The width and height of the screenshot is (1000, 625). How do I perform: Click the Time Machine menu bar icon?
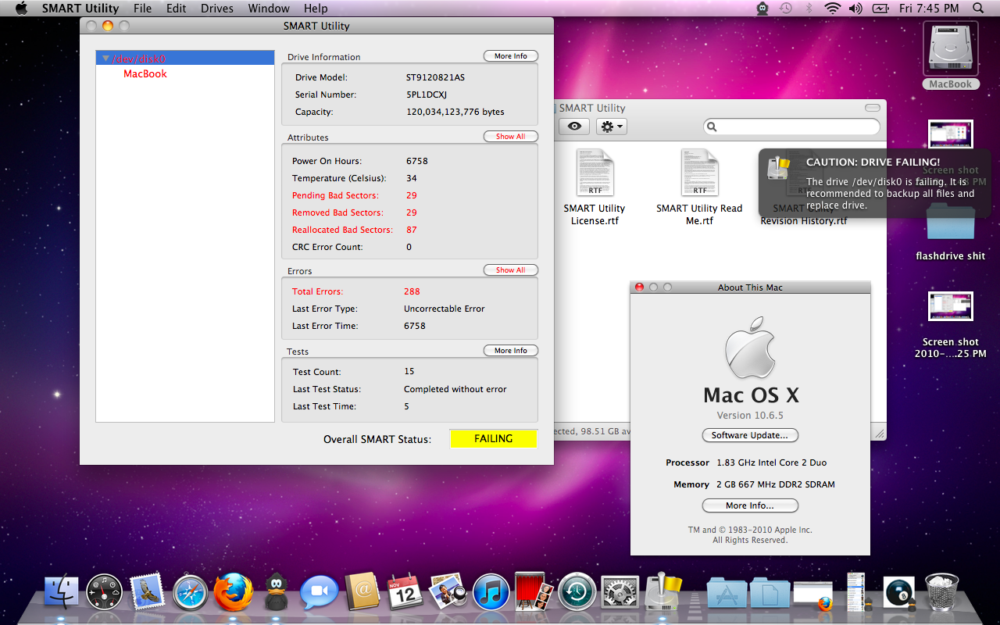pos(786,9)
